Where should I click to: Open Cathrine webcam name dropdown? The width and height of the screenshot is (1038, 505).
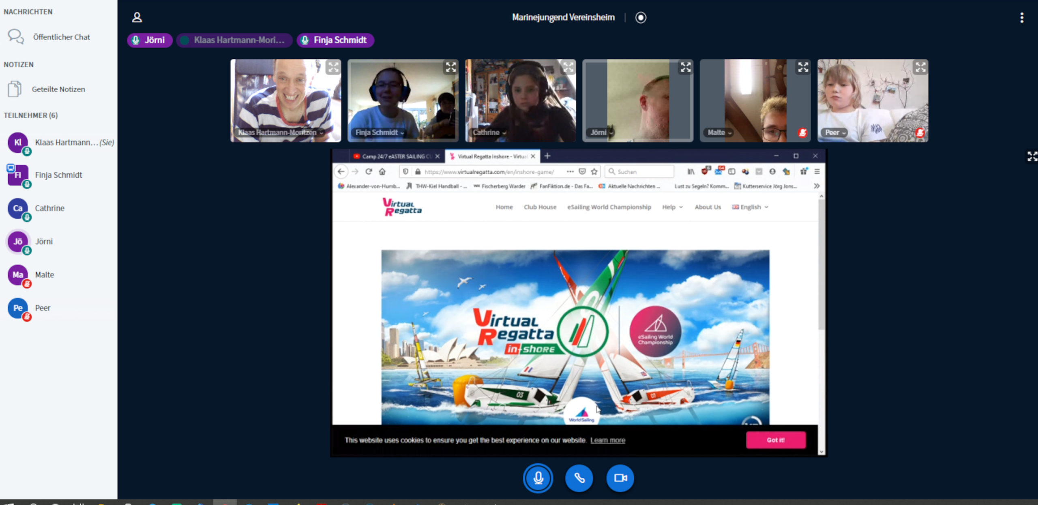tap(489, 132)
